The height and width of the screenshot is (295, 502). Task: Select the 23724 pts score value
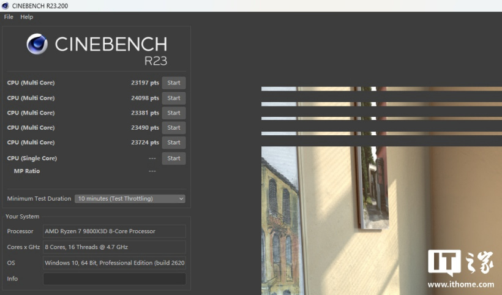[x=144, y=143]
